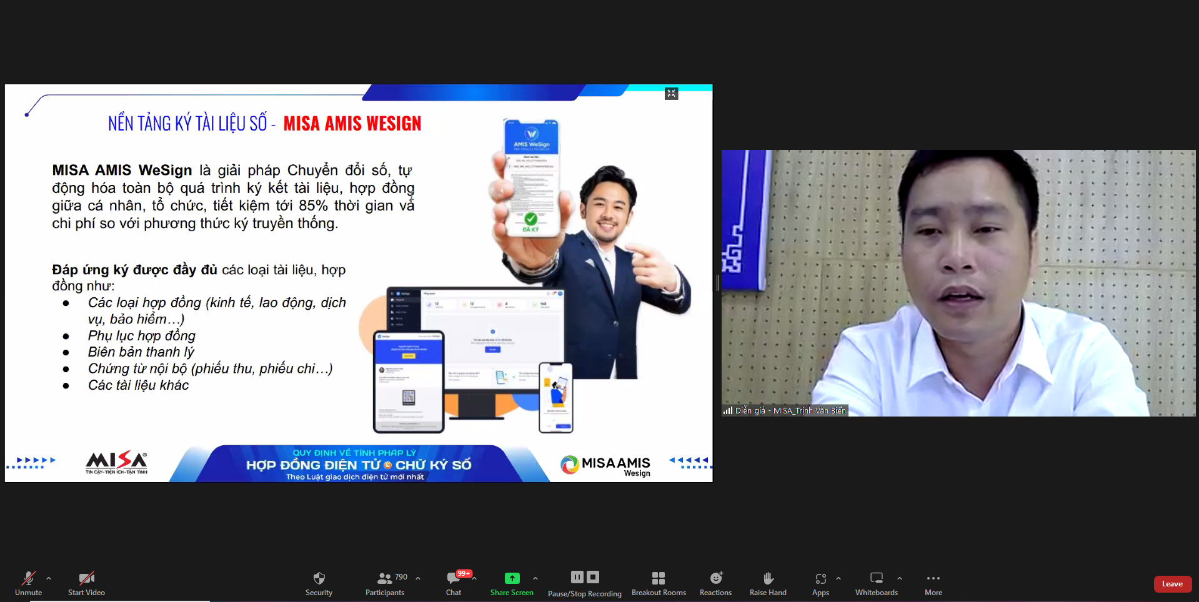This screenshot has width=1199, height=602.
Task: Open the Apps panel
Action: click(820, 578)
